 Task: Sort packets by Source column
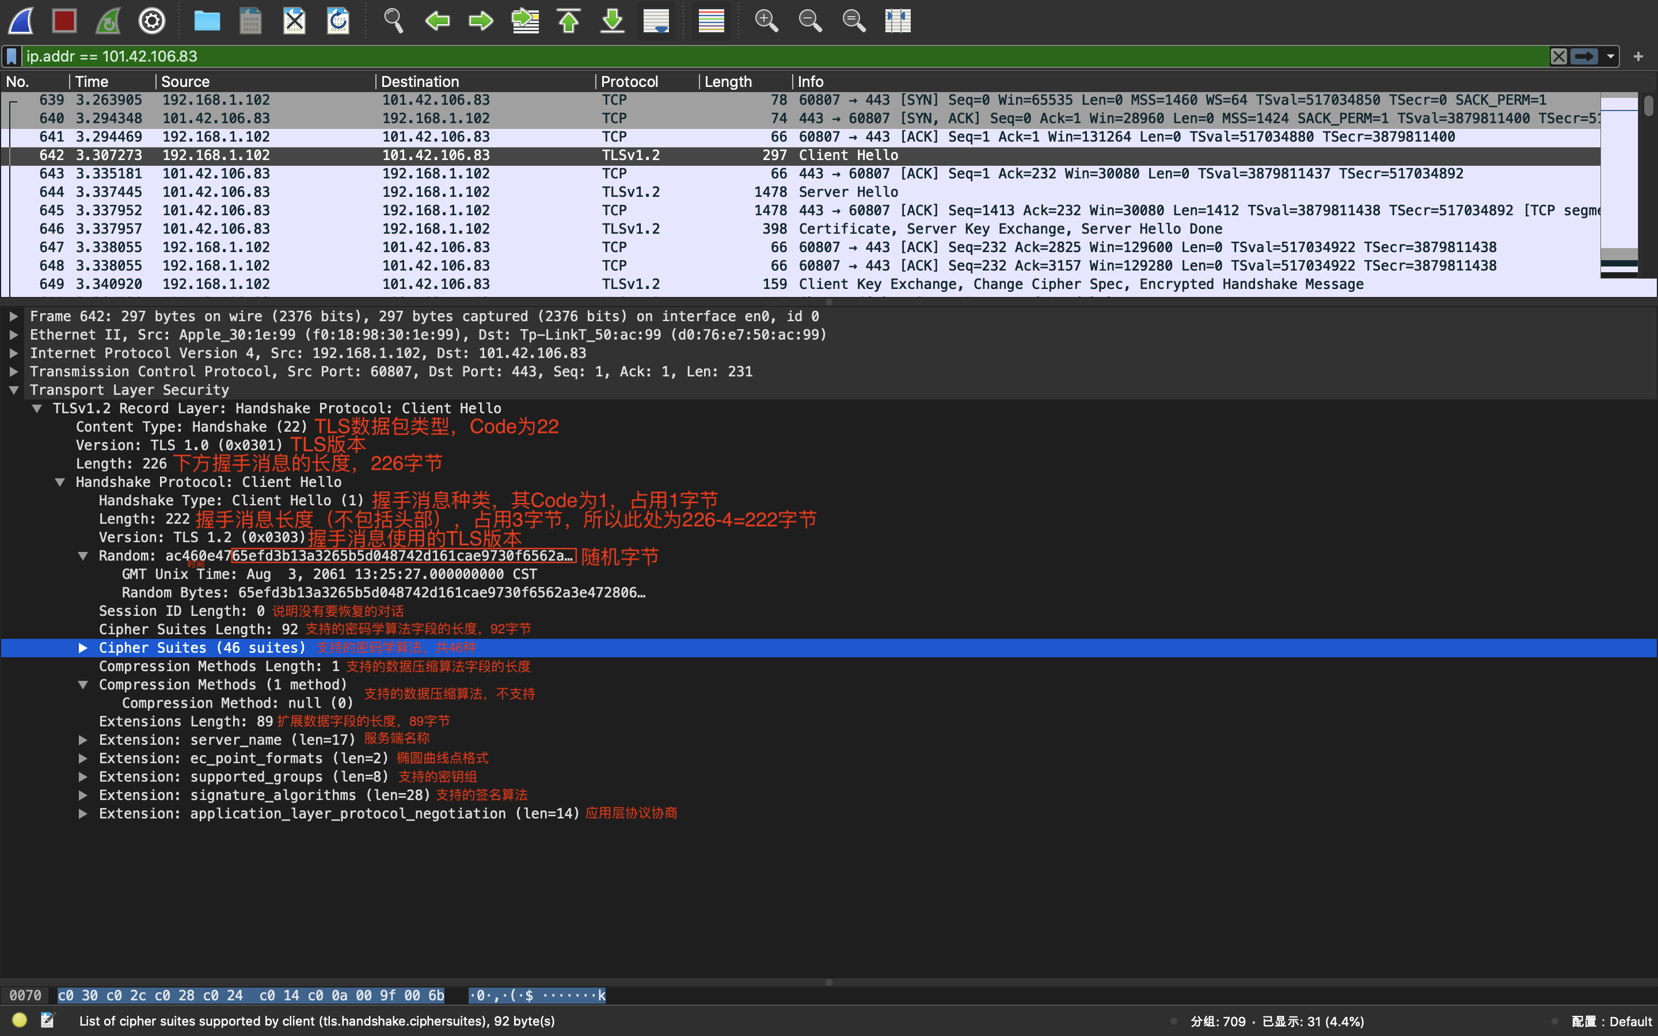click(x=266, y=82)
